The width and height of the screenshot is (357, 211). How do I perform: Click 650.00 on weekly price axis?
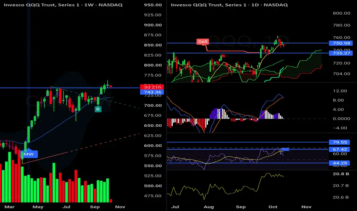153,125
